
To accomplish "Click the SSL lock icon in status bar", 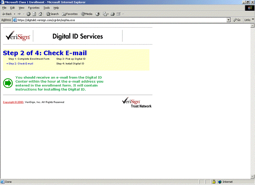I will [214, 182].
